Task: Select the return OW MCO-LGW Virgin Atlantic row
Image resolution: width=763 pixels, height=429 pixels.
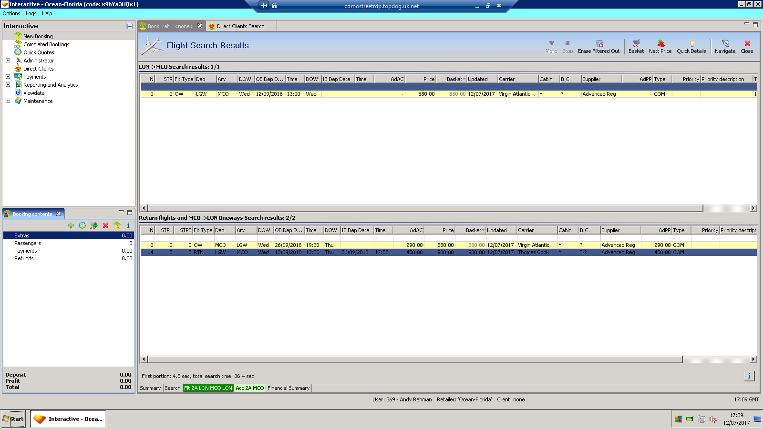Action: point(448,245)
